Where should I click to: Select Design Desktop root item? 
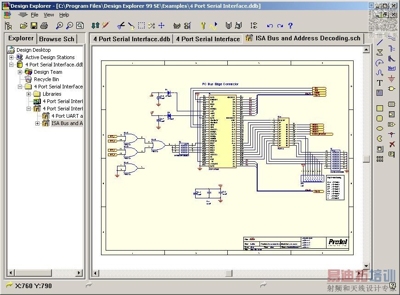click(34, 50)
